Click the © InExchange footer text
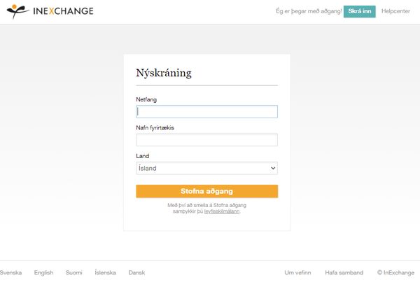Image resolution: width=420 pixels, height=282 pixels. pos(395,272)
